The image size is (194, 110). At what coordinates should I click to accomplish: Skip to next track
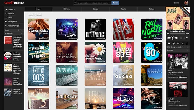click(176, 38)
